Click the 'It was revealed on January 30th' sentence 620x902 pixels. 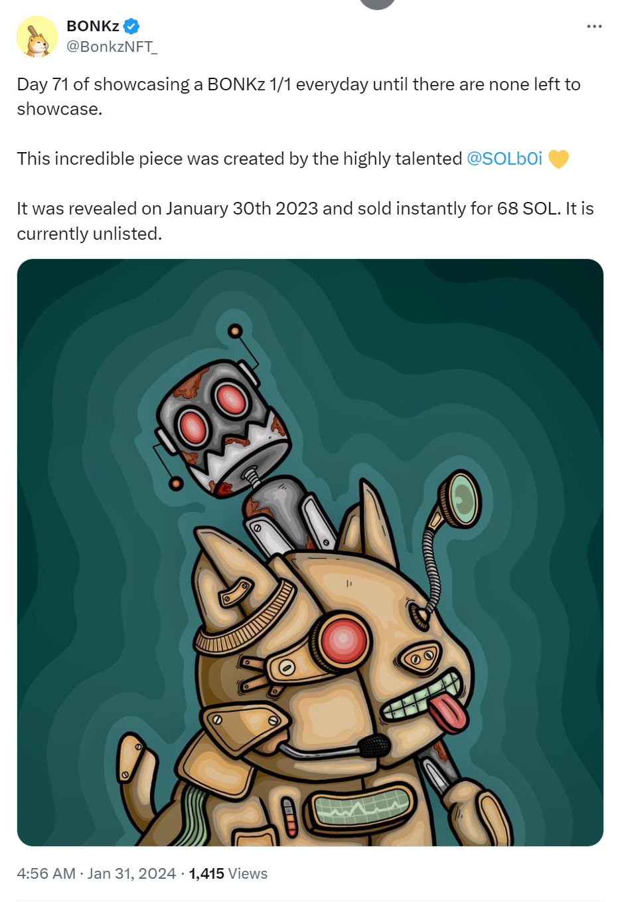point(305,221)
